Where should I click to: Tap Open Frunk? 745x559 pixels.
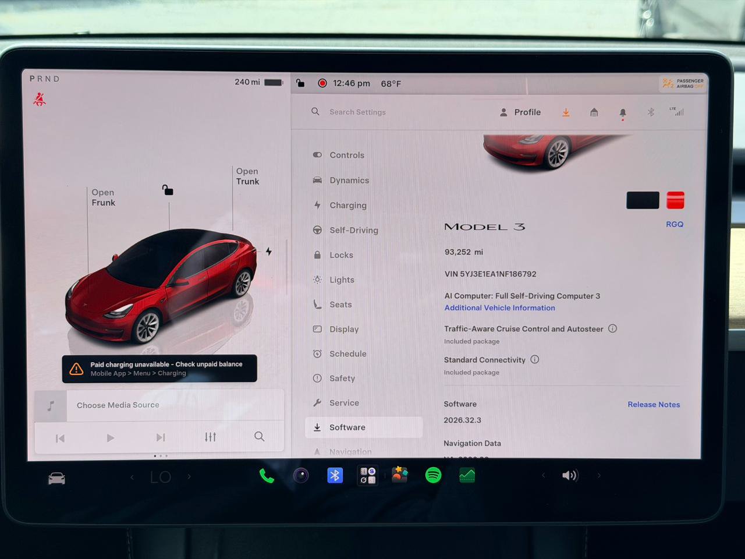[103, 197]
